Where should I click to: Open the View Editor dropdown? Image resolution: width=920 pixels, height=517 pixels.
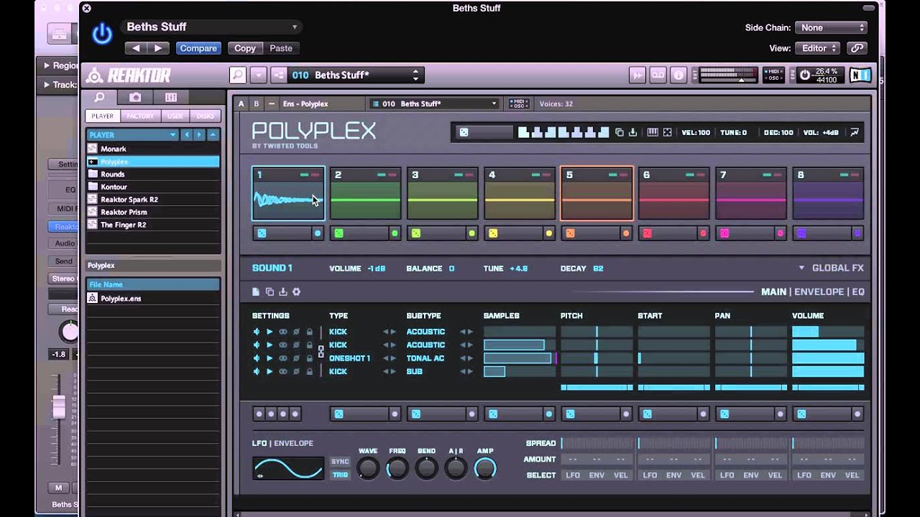[x=818, y=48]
